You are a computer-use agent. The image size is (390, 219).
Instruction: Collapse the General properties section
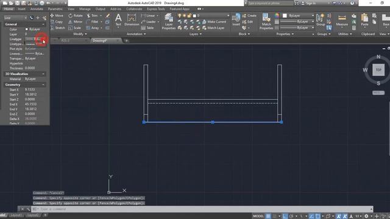tap(43, 24)
